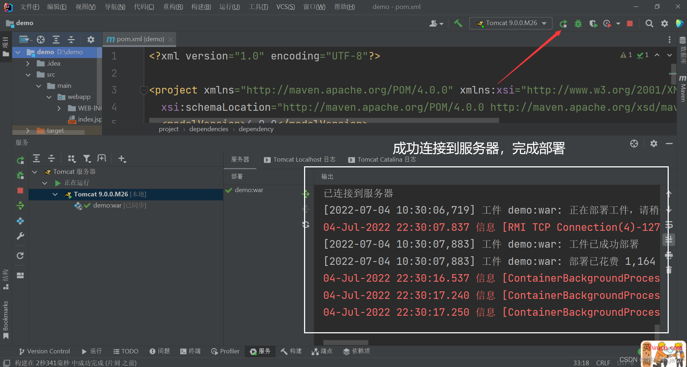Fold the project tag in editor gutter
Viewport: 687px width, 367px height.
[x=144, y=90]
